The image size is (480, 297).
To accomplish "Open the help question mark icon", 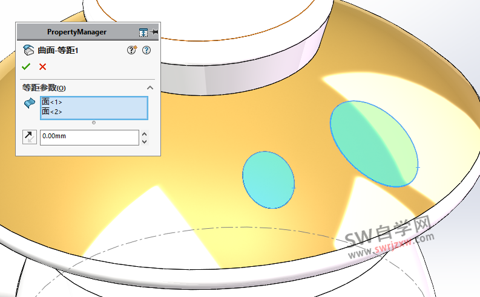I will 146,50.
